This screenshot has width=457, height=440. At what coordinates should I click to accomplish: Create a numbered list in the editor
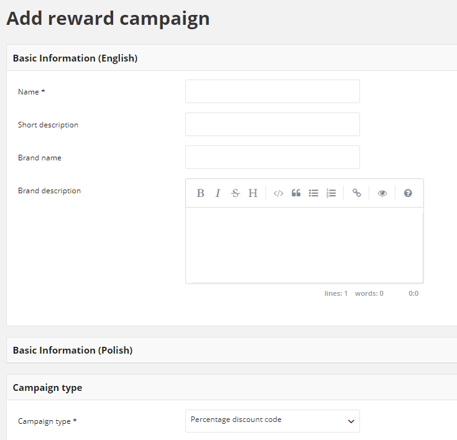point(331,193)
